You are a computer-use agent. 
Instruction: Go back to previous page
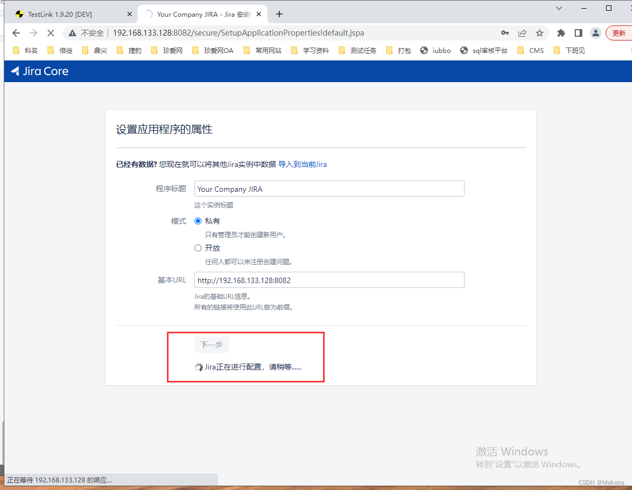click(x=16, y=33)
